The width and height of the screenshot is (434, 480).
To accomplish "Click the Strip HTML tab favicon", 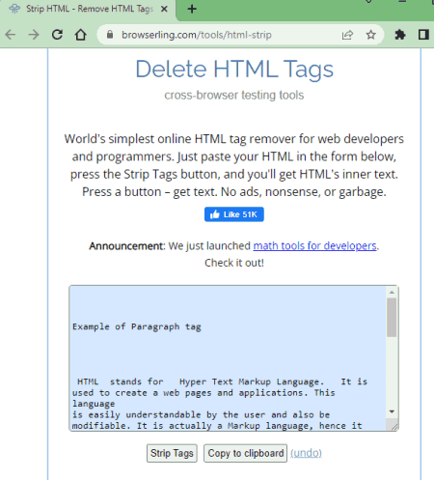I will (14, 9).
